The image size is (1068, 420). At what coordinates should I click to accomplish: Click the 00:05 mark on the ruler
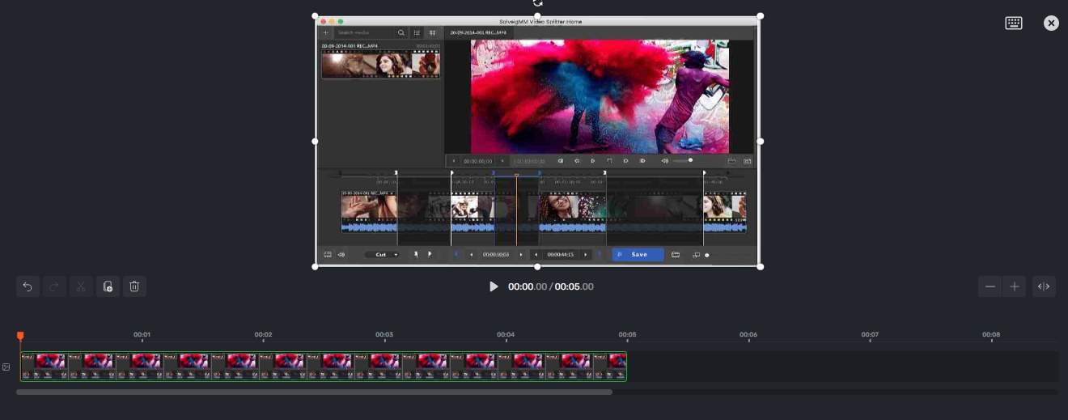(627, 334)
